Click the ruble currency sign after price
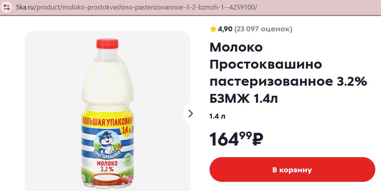Viewport: 381px width, 191px height. [x=258, y=140]
